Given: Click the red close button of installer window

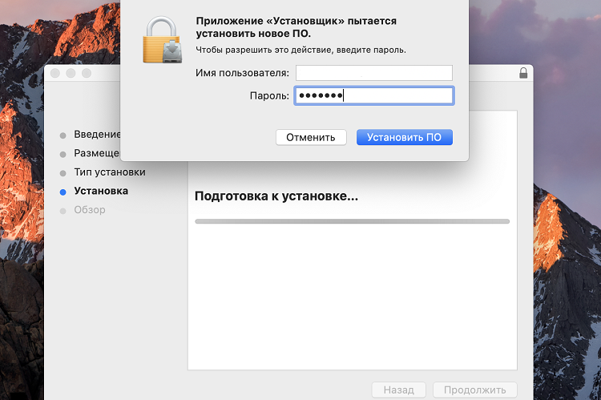Looking at the screenshot, I should pyautogui.click(x=55, y=73).
